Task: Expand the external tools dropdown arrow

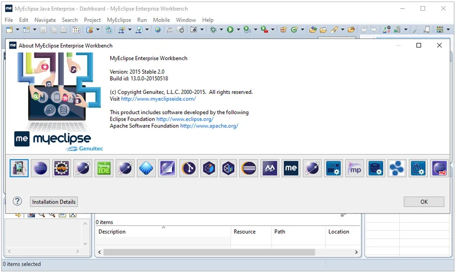Action: tap(273, 30)
